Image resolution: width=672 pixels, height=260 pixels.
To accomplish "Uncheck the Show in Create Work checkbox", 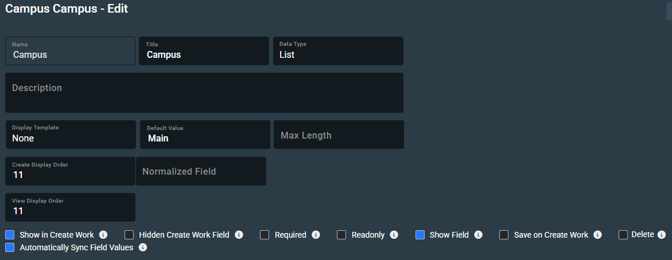I will 10,235.
